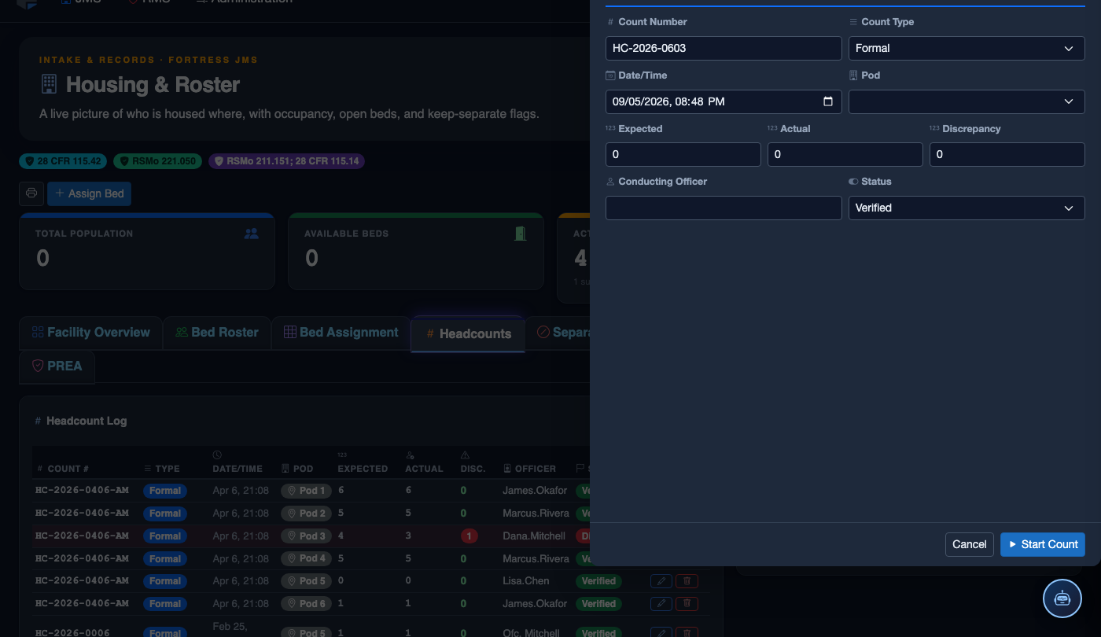Screen dimensions: 1101x637
Task: Click the Assign Bed button
Action: pyautogui.click(x=89, y=193)
